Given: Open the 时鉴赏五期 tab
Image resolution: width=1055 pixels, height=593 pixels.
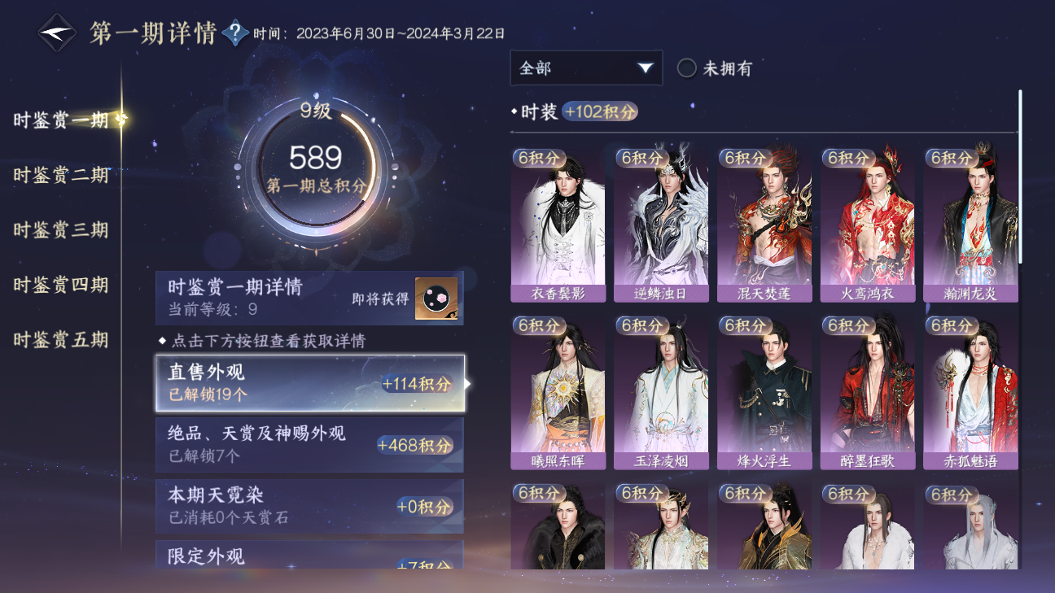Looking at the screenshot, I should (x=61, y=340).
